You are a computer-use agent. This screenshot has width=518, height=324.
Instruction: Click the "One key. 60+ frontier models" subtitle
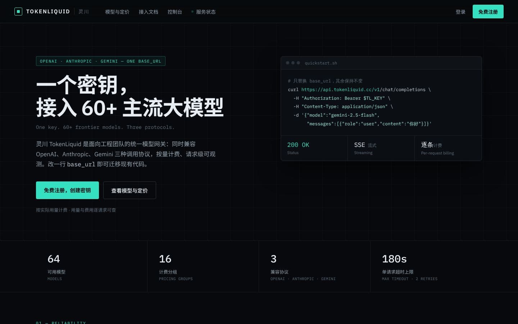click(x=105, y=127)
